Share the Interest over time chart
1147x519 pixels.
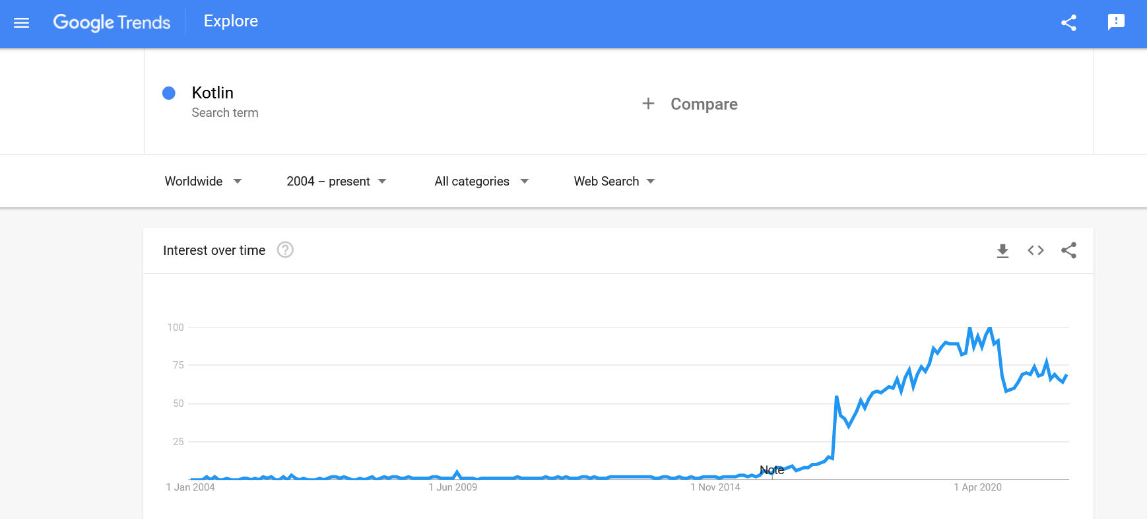pos(1068,250)
